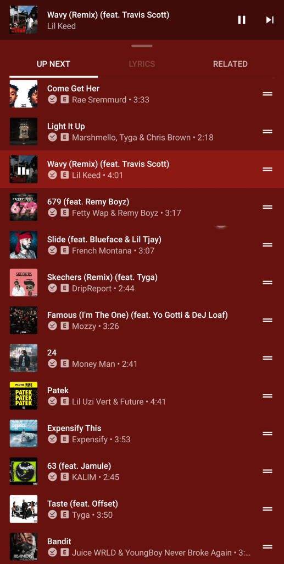Play Famous (I'm The One) by Mozzy
This screenshot has height=564, width=284.
pos(142,321)
